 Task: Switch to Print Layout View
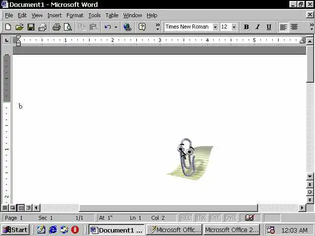coord(21,208)
